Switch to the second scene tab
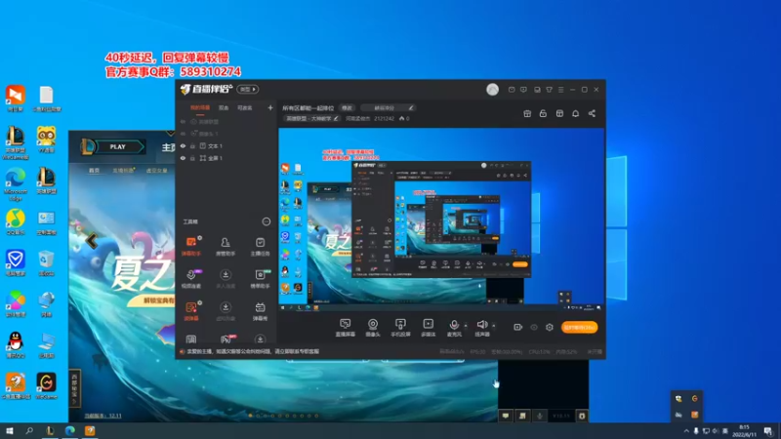This screenshot has height=439, width=781. (x=224, y=107)
